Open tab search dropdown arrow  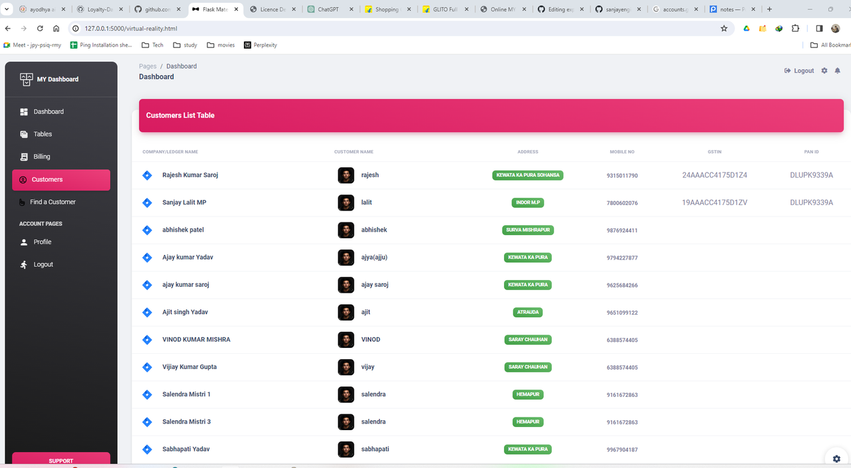7,9
